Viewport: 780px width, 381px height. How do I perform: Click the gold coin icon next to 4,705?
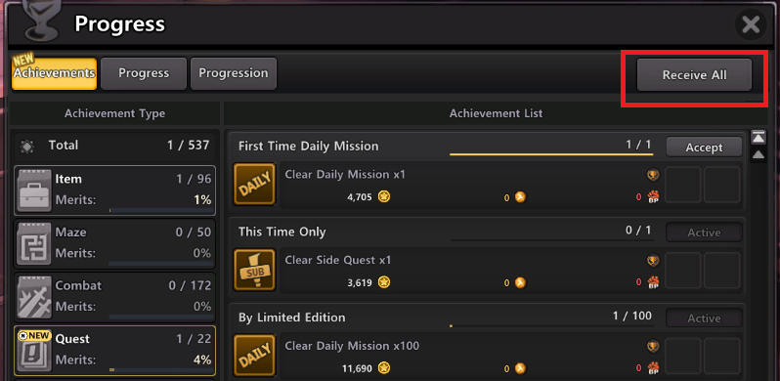tap(383, 196)
